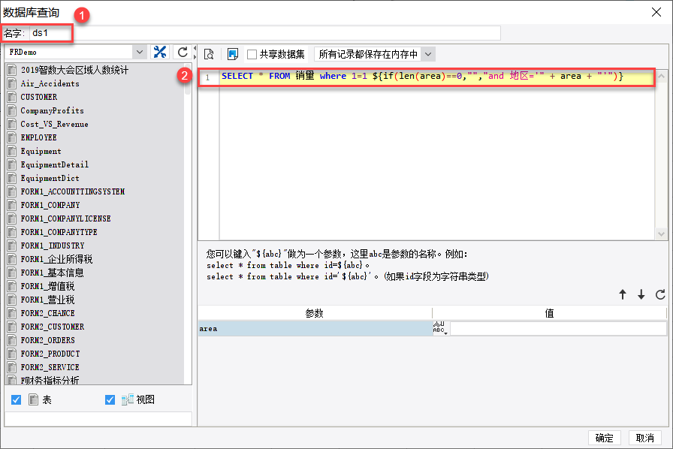Viewport: 673px width, 449px height.
Task: Click the 参数 column header
Action: [315, 313]
